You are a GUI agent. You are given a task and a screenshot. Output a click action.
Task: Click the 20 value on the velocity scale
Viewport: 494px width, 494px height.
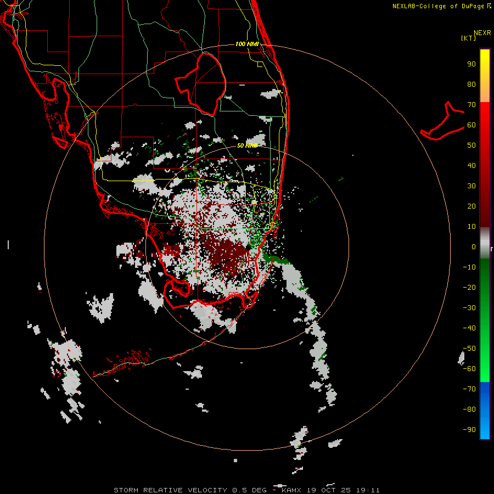tap(471, 206)
